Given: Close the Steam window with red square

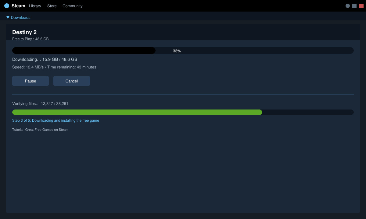Looking at the screenshot, I should [x=361, y=6].
